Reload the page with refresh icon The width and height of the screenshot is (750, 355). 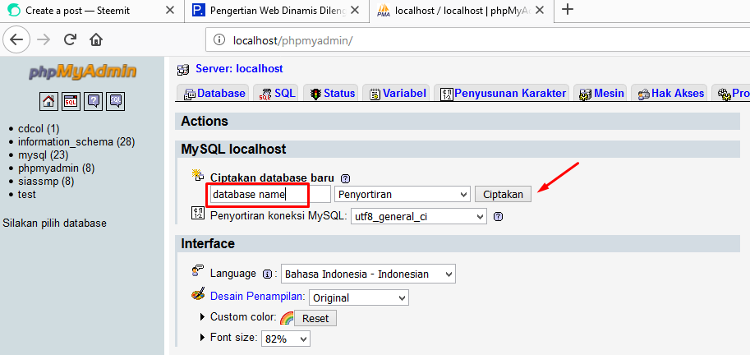(x=71, y=39)
